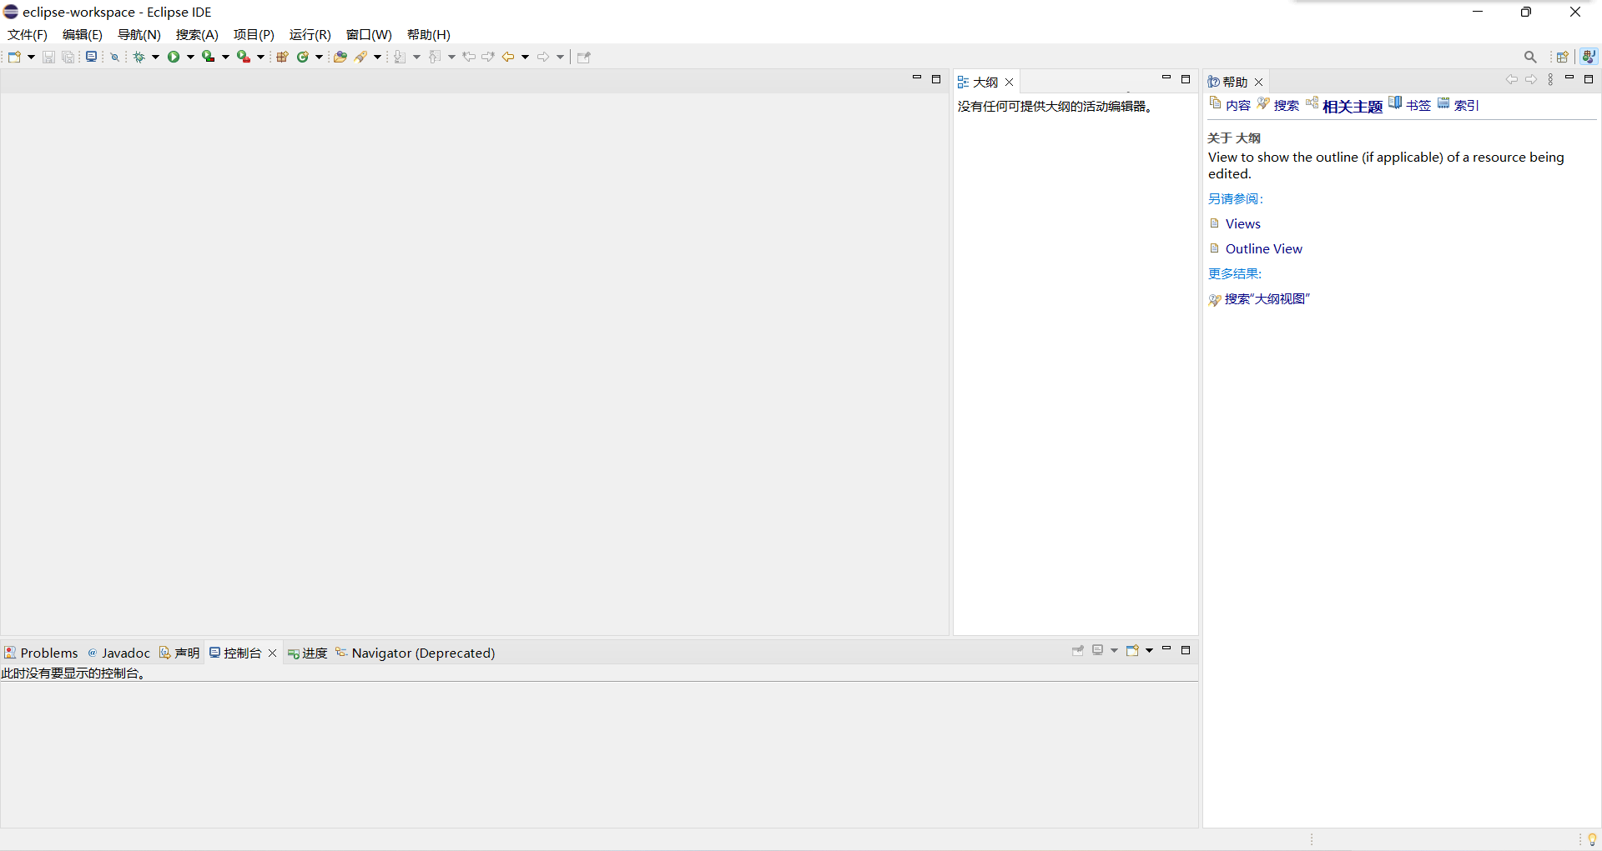1602x851 pixels.
Task: Click the Coverage run icon
Action: [209, 57]
